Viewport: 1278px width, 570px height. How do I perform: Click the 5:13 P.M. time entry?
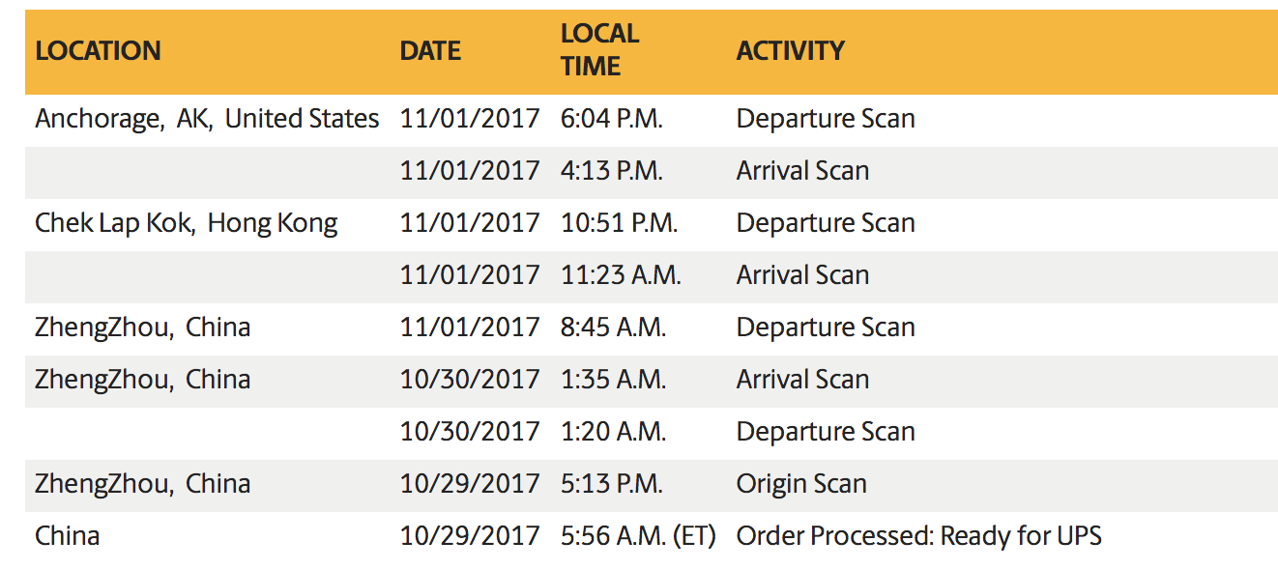(612, 484)
